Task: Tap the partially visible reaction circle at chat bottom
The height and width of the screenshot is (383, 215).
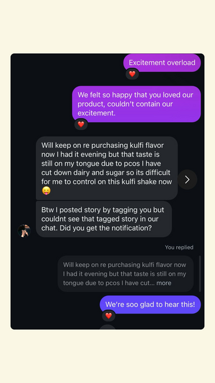Action: (107, 327)
